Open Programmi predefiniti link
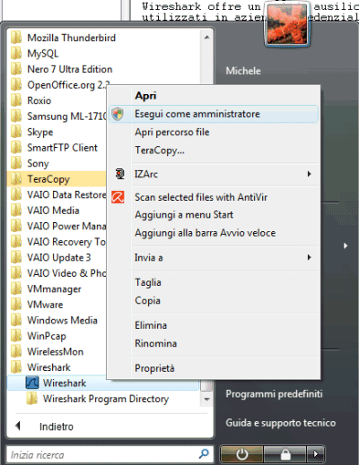 point(274,393)
